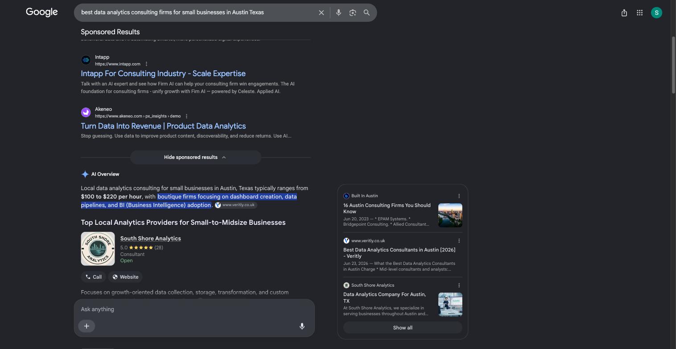This screenshot has width=676, height=349.
Task: Click the Akeneo favicon
Action: (x=86, y=112)
